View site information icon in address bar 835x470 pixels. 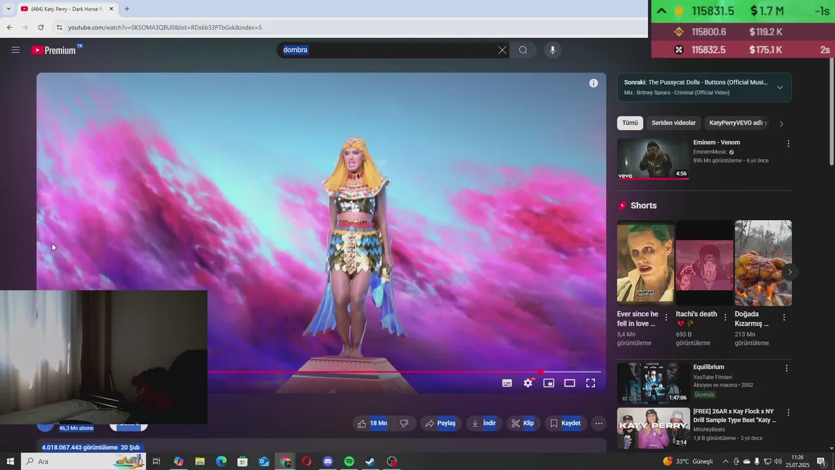(x=59, y=27)
